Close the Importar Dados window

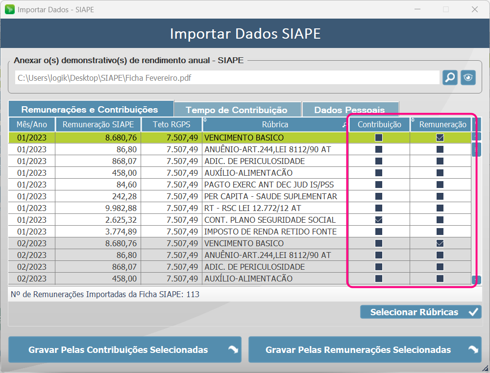pyautogui.click(x=475, y=9)
